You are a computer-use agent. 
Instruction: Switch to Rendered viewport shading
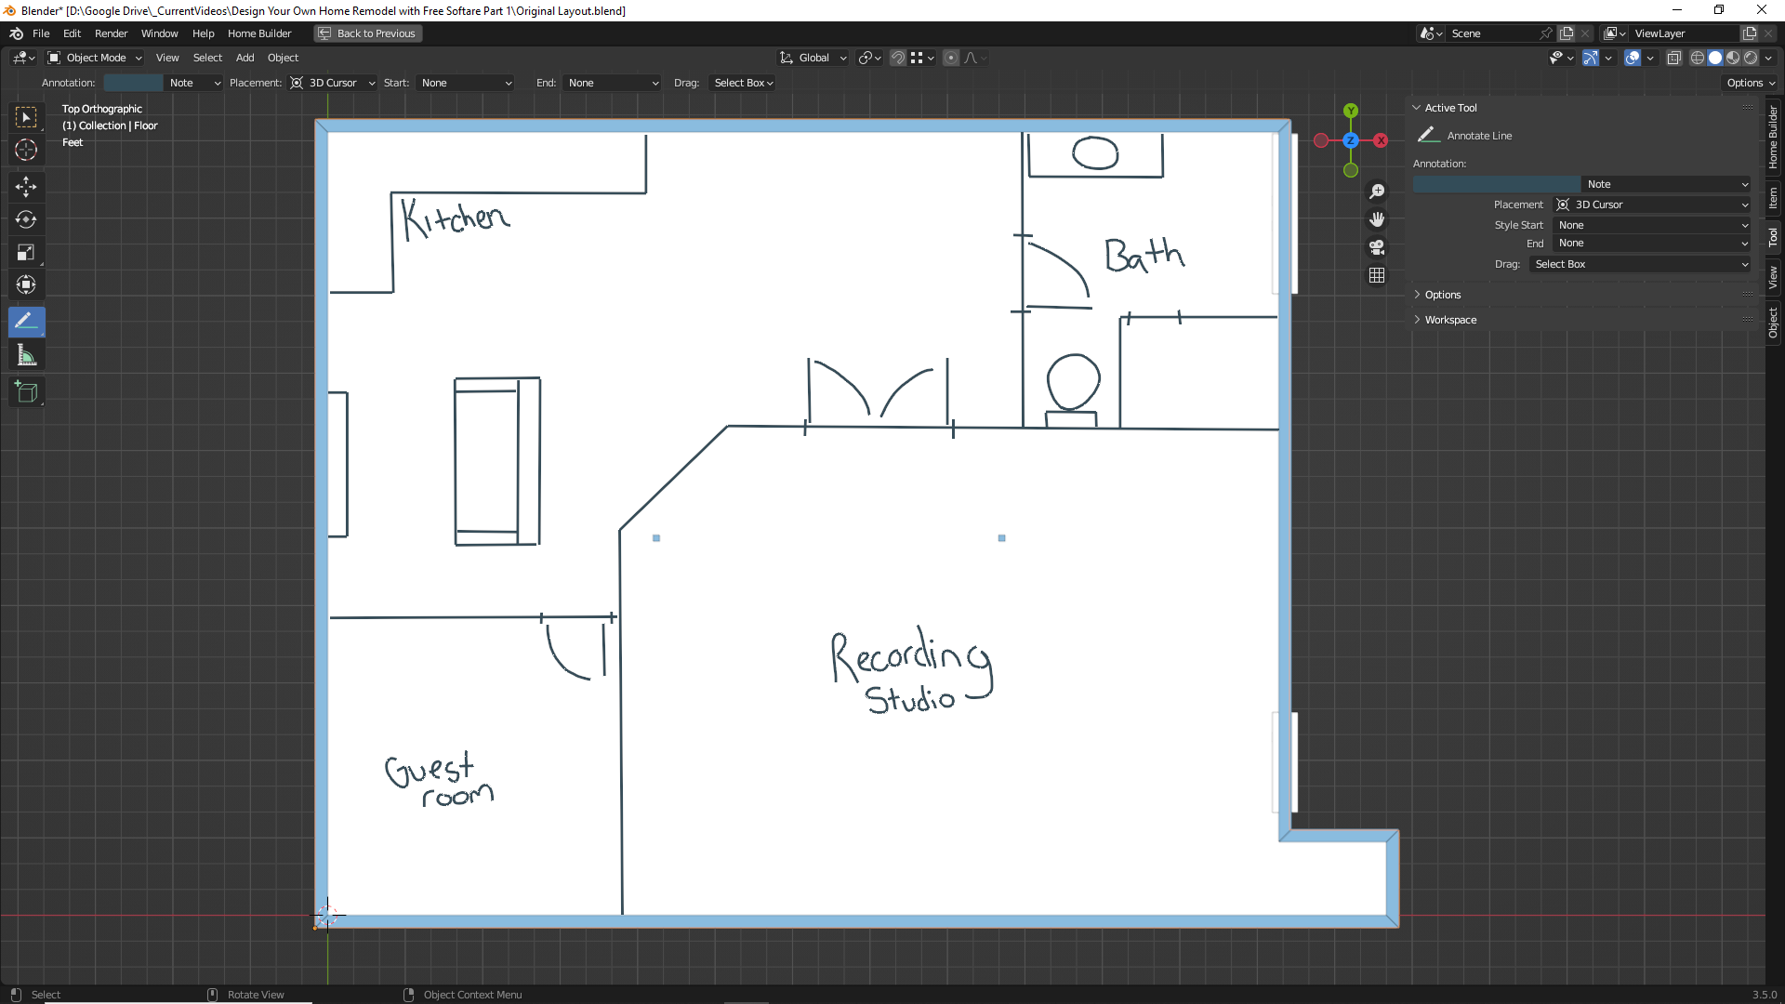click(1752, 57)
